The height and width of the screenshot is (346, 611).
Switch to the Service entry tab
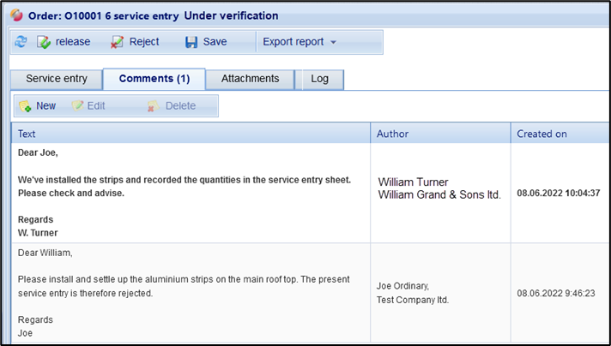(x=57, y=79)
